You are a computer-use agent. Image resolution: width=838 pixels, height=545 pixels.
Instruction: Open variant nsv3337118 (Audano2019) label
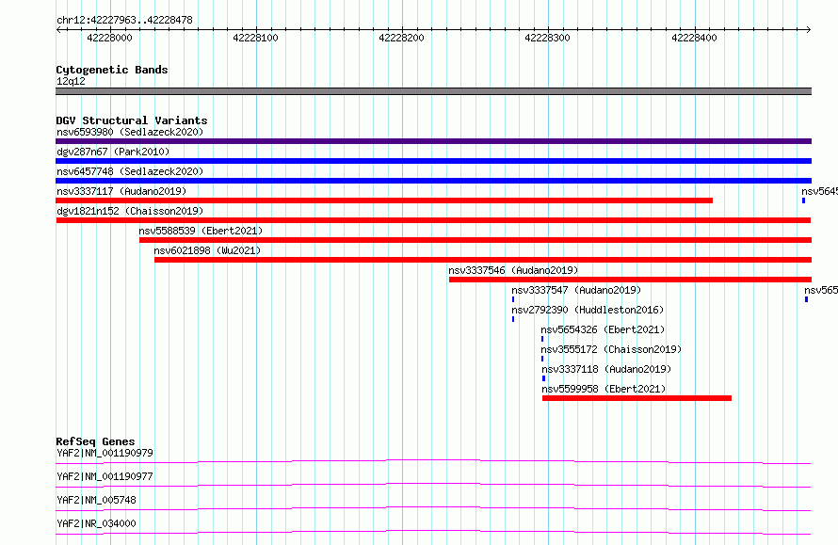tap(606, 369)
